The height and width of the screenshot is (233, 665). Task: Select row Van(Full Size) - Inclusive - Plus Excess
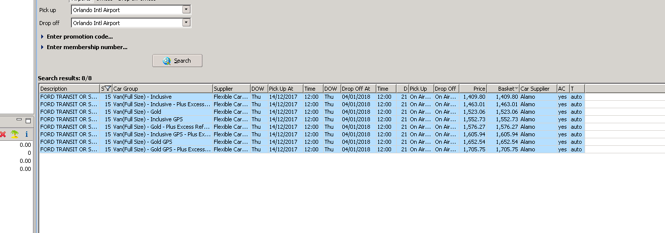tap(312, 104)
